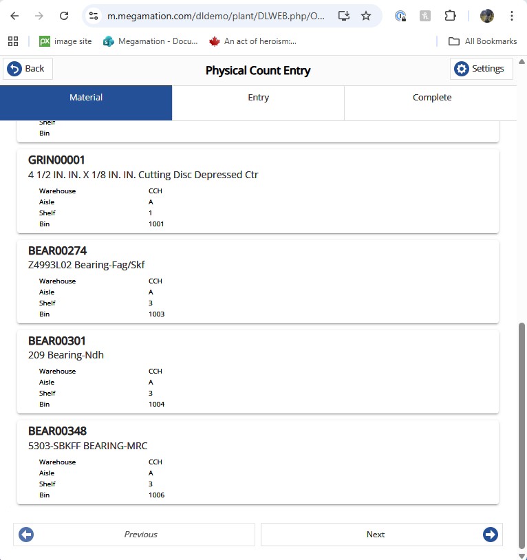Open the All Bookmarks folder
Viewport: 527px width, 560px height.
482,41
